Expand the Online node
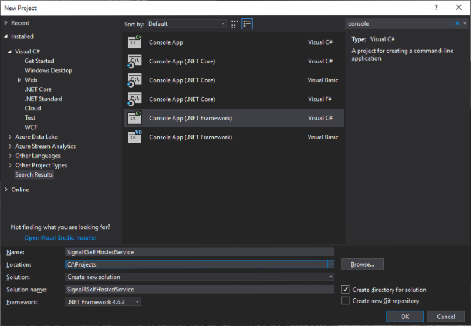The image size is (471, 326). point(6,190)
